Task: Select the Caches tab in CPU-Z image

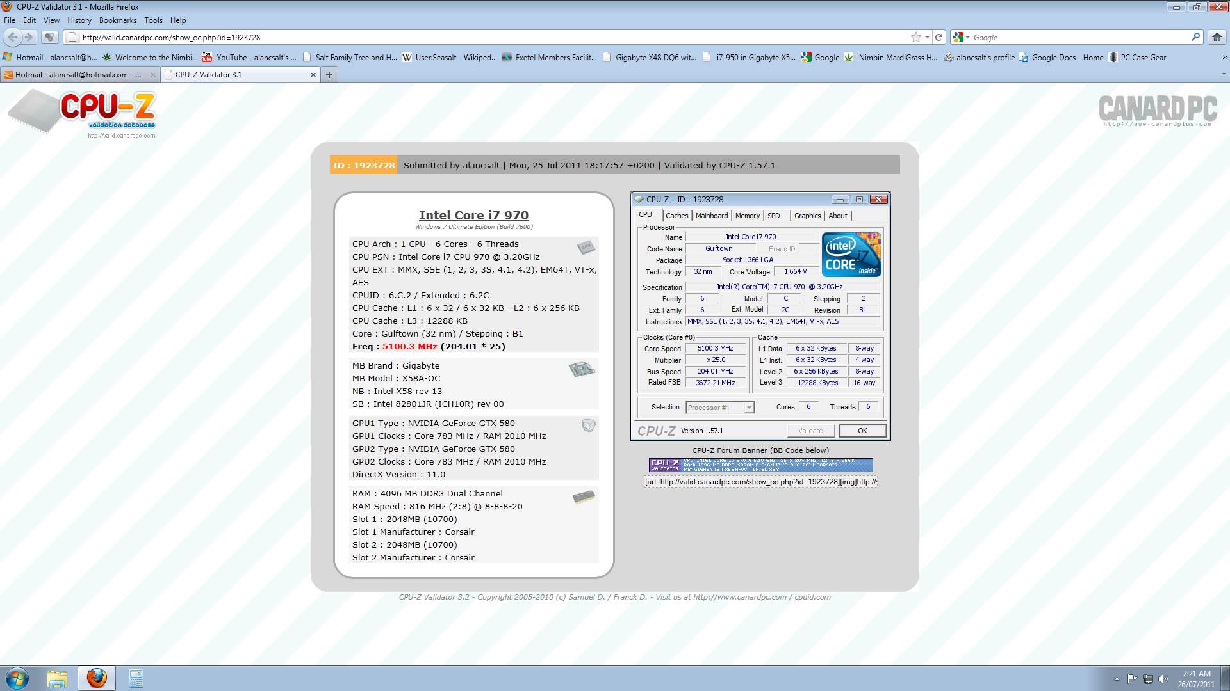Action: 676,216
